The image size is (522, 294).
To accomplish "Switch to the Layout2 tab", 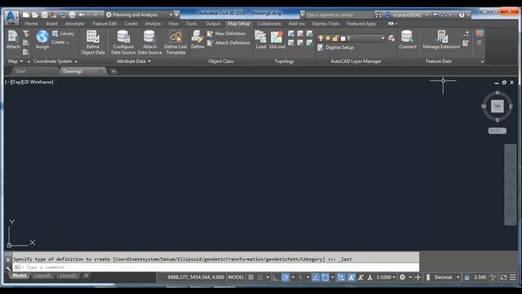I will (x=68, y=276).
